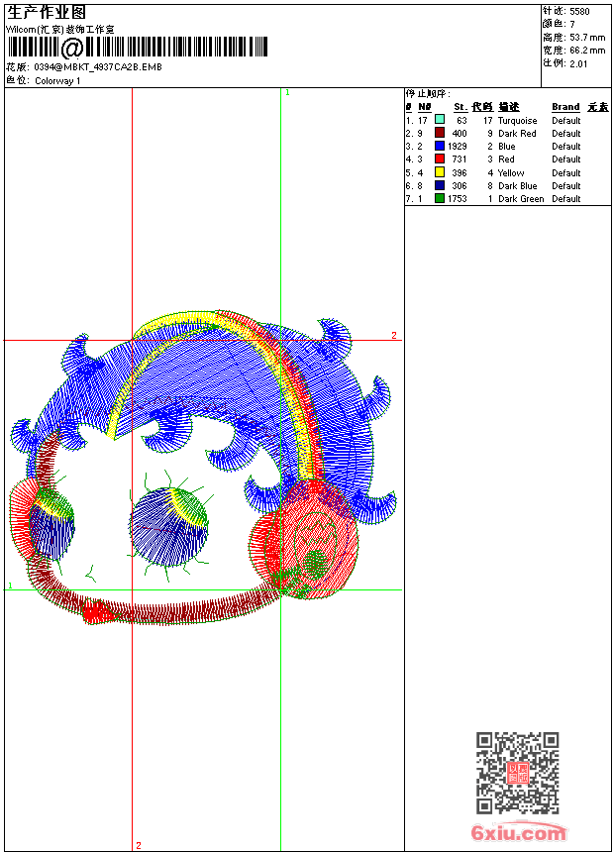Click the 'Dark Green' description text

pyautogui.click(x=521, y=199)
